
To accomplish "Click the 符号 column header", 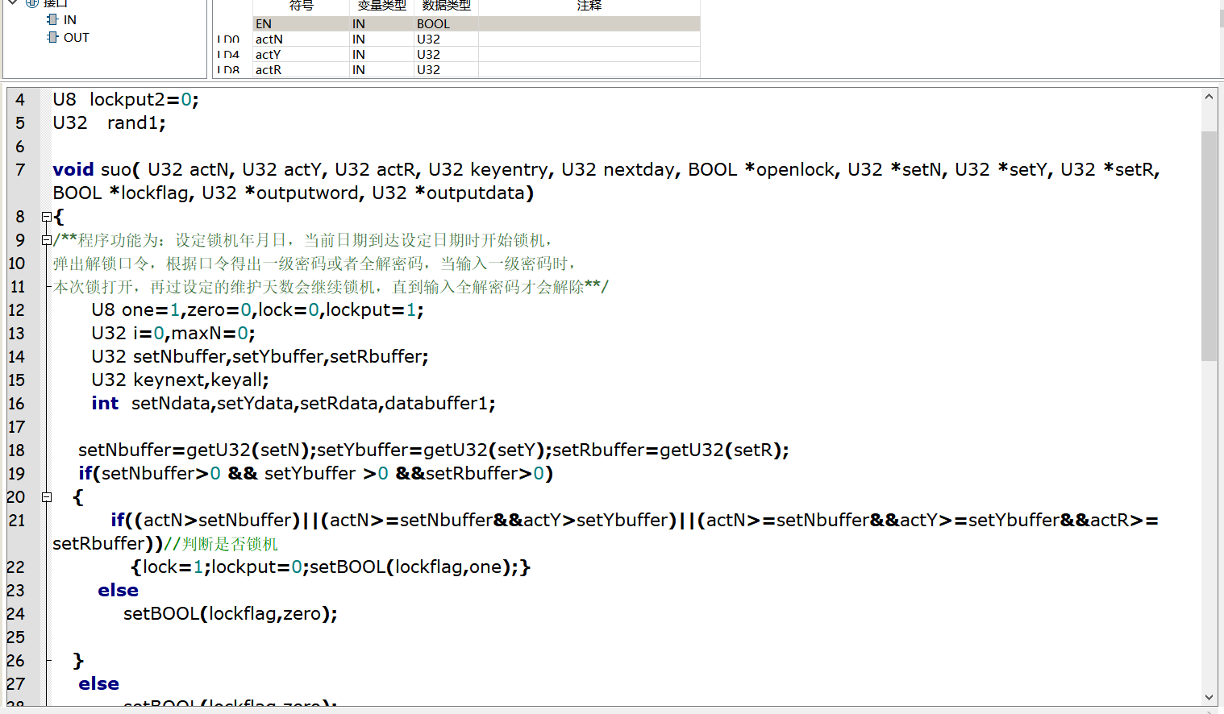I will 301,6.
